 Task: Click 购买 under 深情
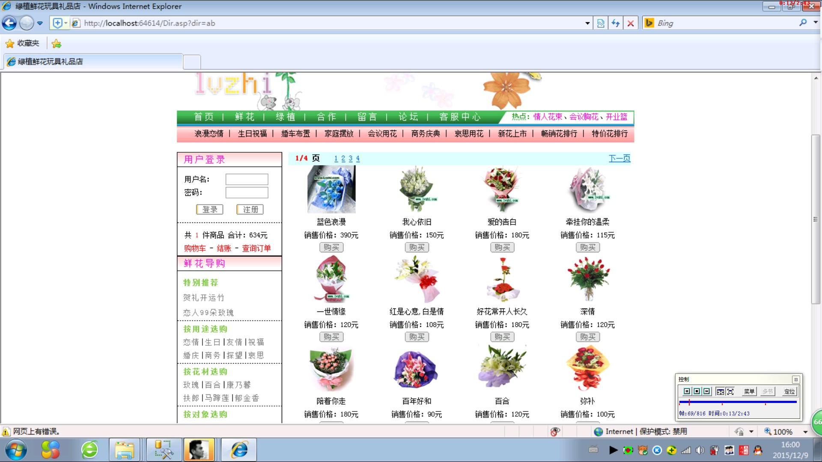click(588, 337)
